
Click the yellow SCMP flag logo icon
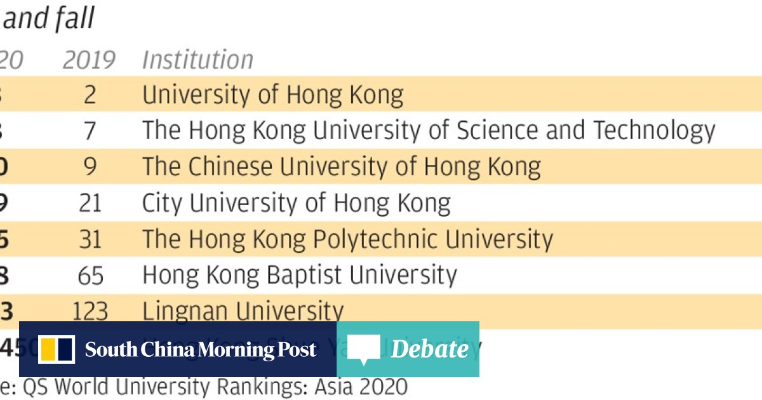tap(57, 349)
